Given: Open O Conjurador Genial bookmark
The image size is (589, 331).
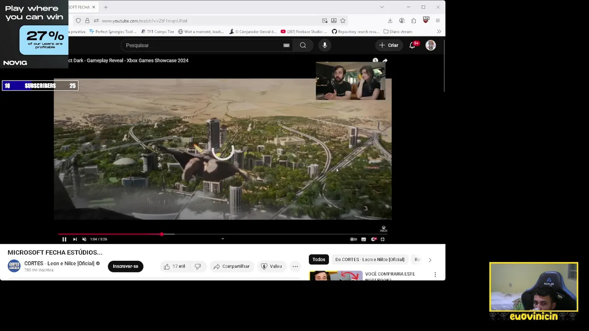Looking at the screenshot, I should point(253,32).
